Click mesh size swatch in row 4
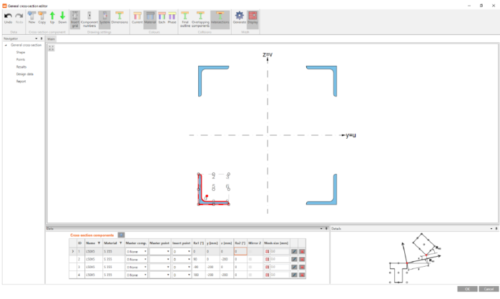This screenshot has width=500, height=299. coord(268,275)
